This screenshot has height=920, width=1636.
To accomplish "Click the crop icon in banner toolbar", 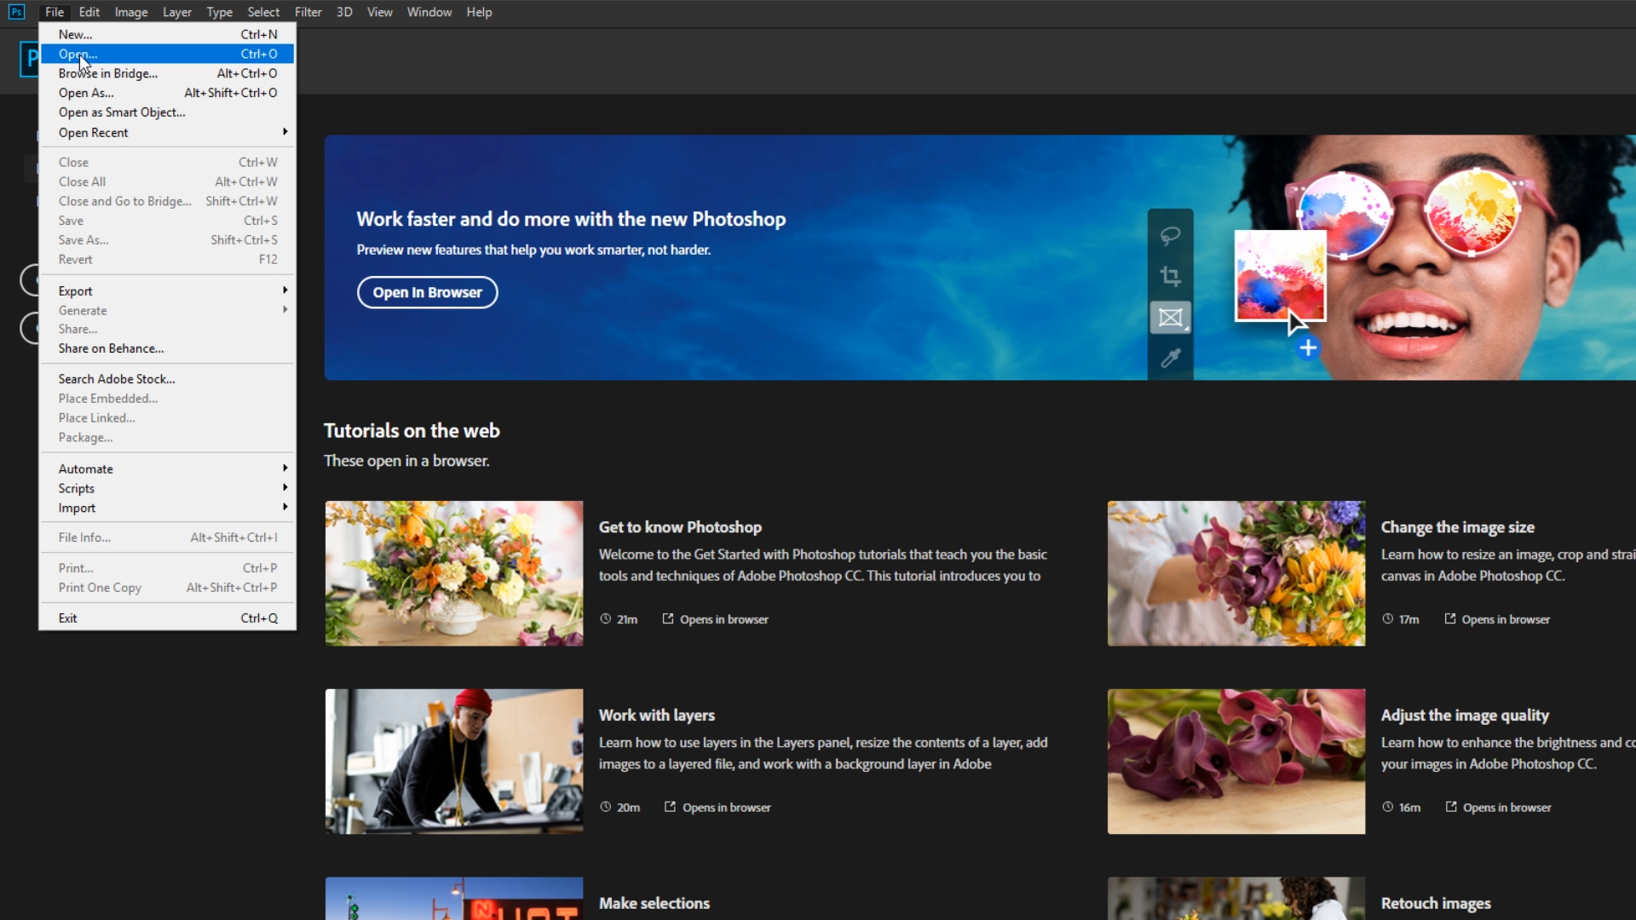I will 1170,276.
